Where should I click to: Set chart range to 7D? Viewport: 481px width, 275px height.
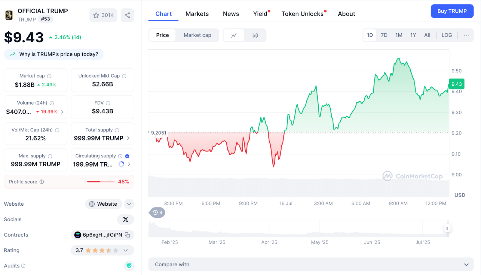coord(384,35)
